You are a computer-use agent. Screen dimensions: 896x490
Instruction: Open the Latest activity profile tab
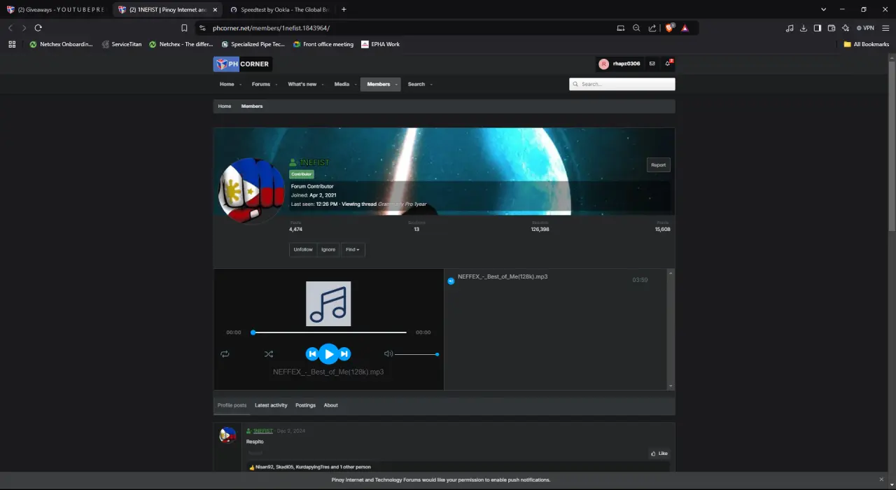pyautogui.click(x=271, y=405)
